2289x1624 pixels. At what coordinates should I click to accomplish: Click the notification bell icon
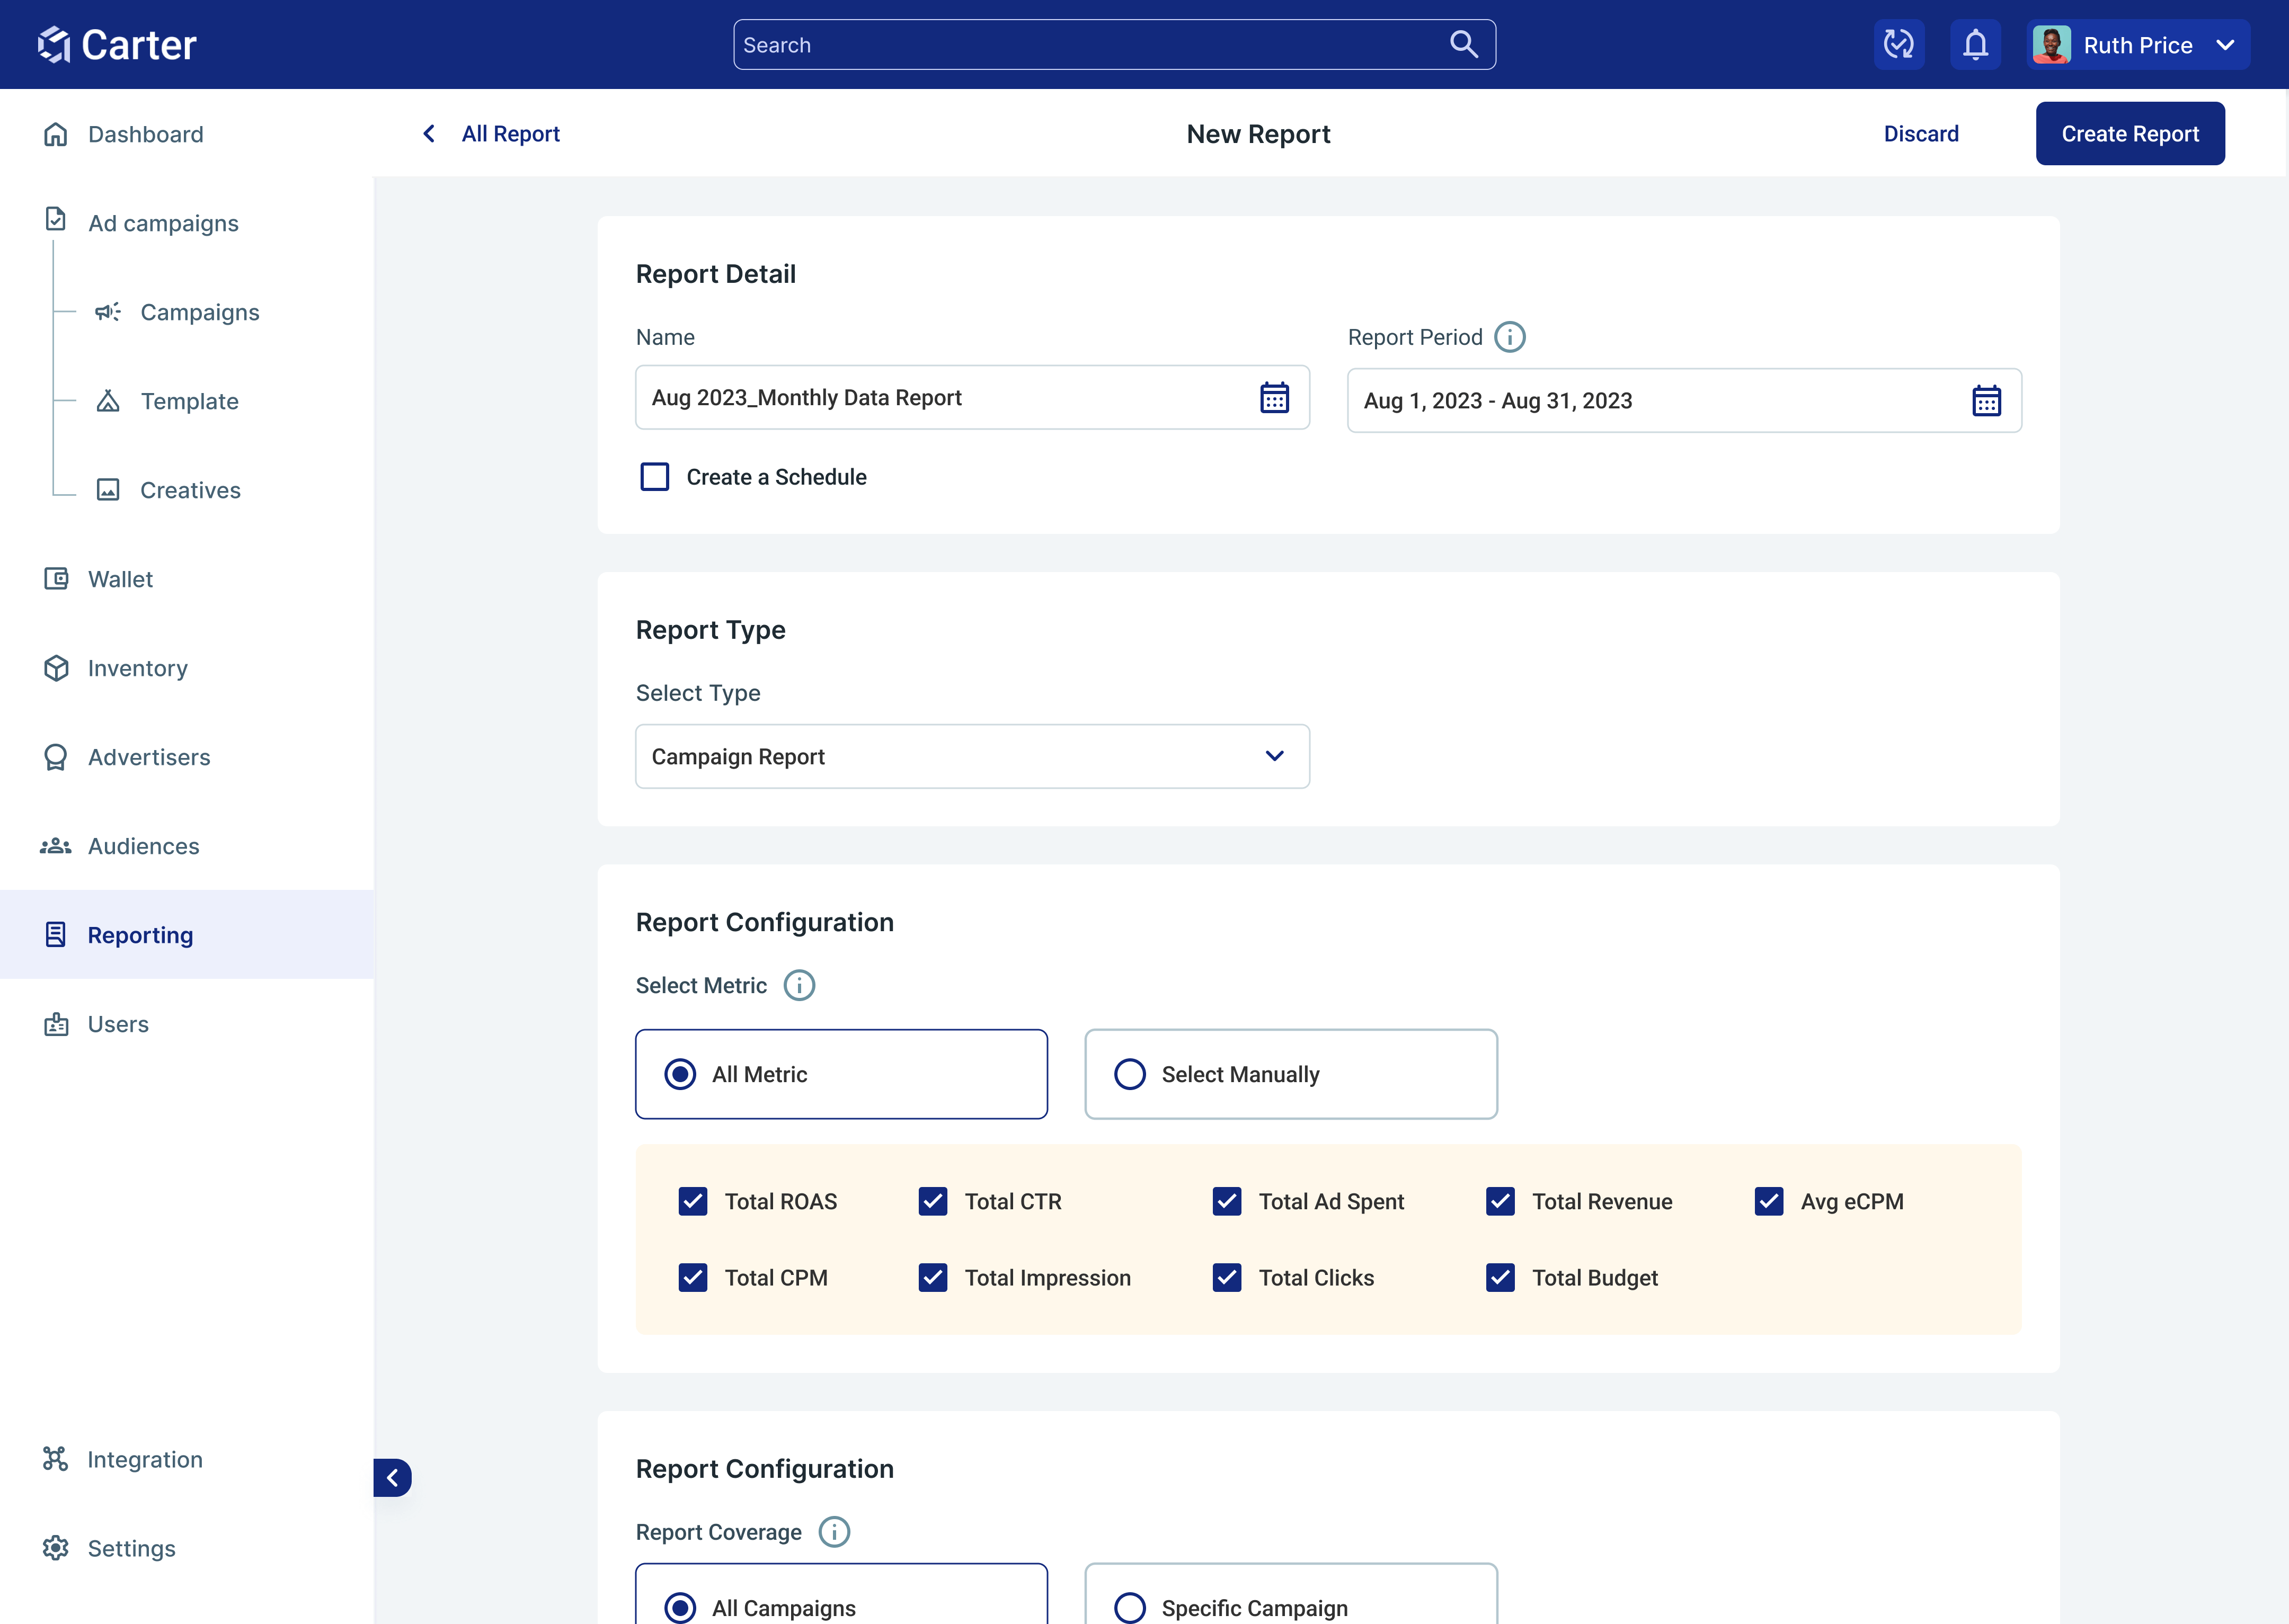[x=1975, y=45]
